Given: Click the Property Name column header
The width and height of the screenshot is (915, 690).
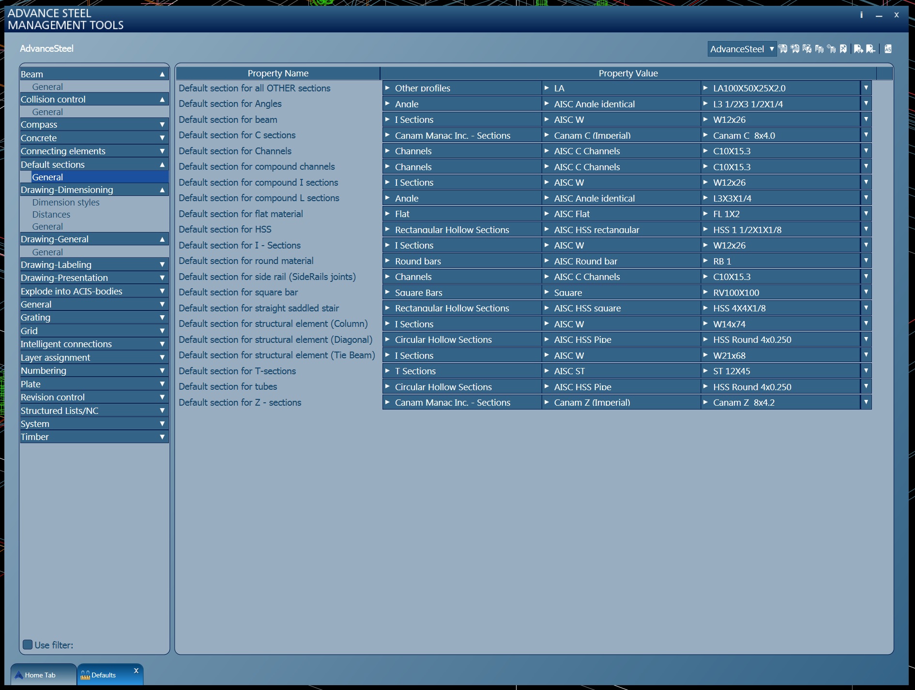Looking at the screenshot, I should 278,73.
